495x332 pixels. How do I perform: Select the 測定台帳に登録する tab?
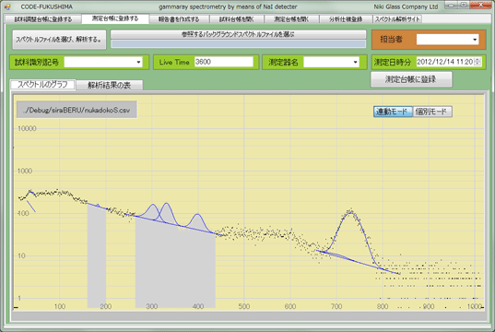coord(115,18)
